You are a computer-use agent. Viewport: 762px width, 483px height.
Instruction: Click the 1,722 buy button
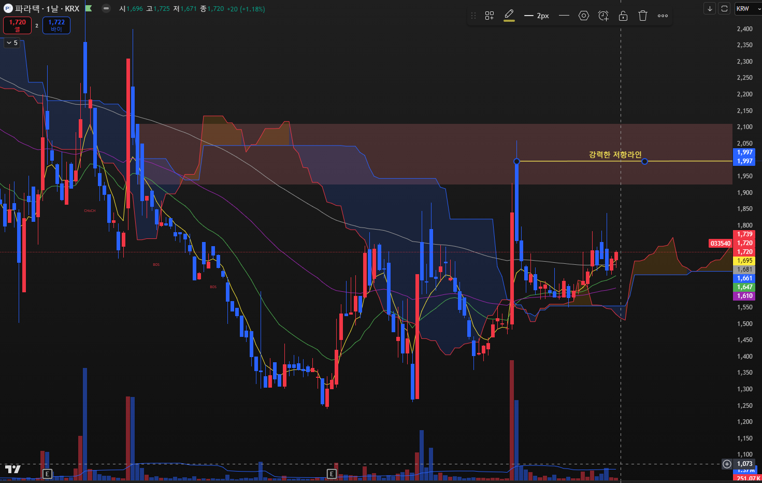(x=56, y=25)
